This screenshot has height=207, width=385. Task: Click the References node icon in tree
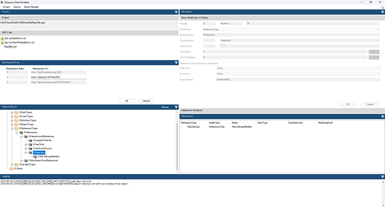tap(21, 132)
